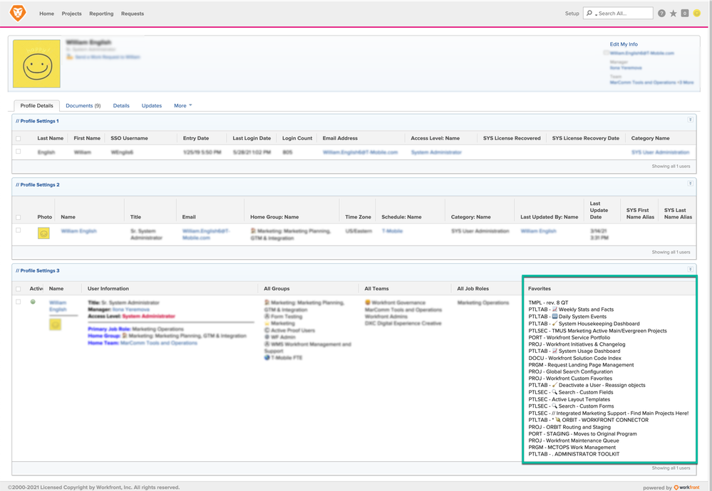Open favorites star icon in header
712x491 pixels.
point(674,14)
